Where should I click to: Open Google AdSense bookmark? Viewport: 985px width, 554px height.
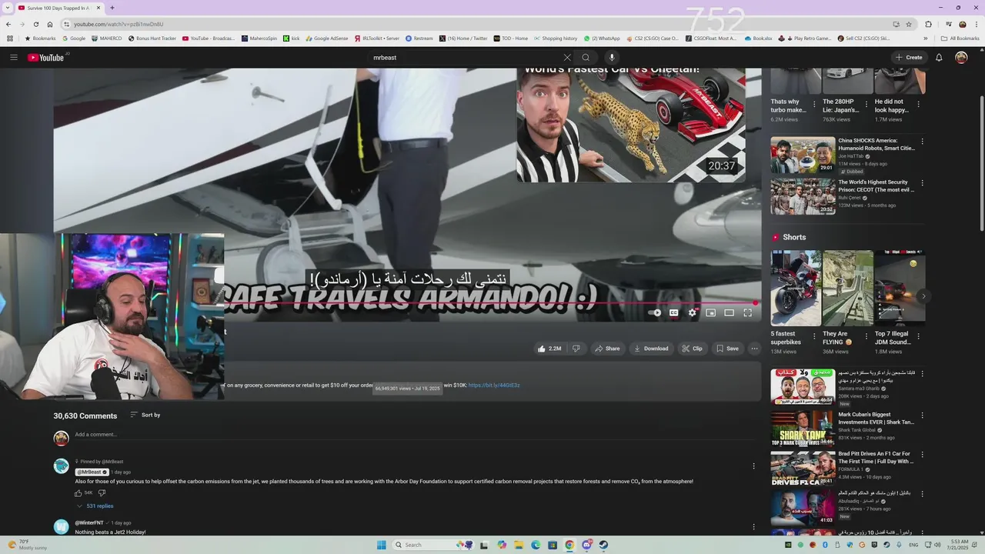[x=326, y=38]
